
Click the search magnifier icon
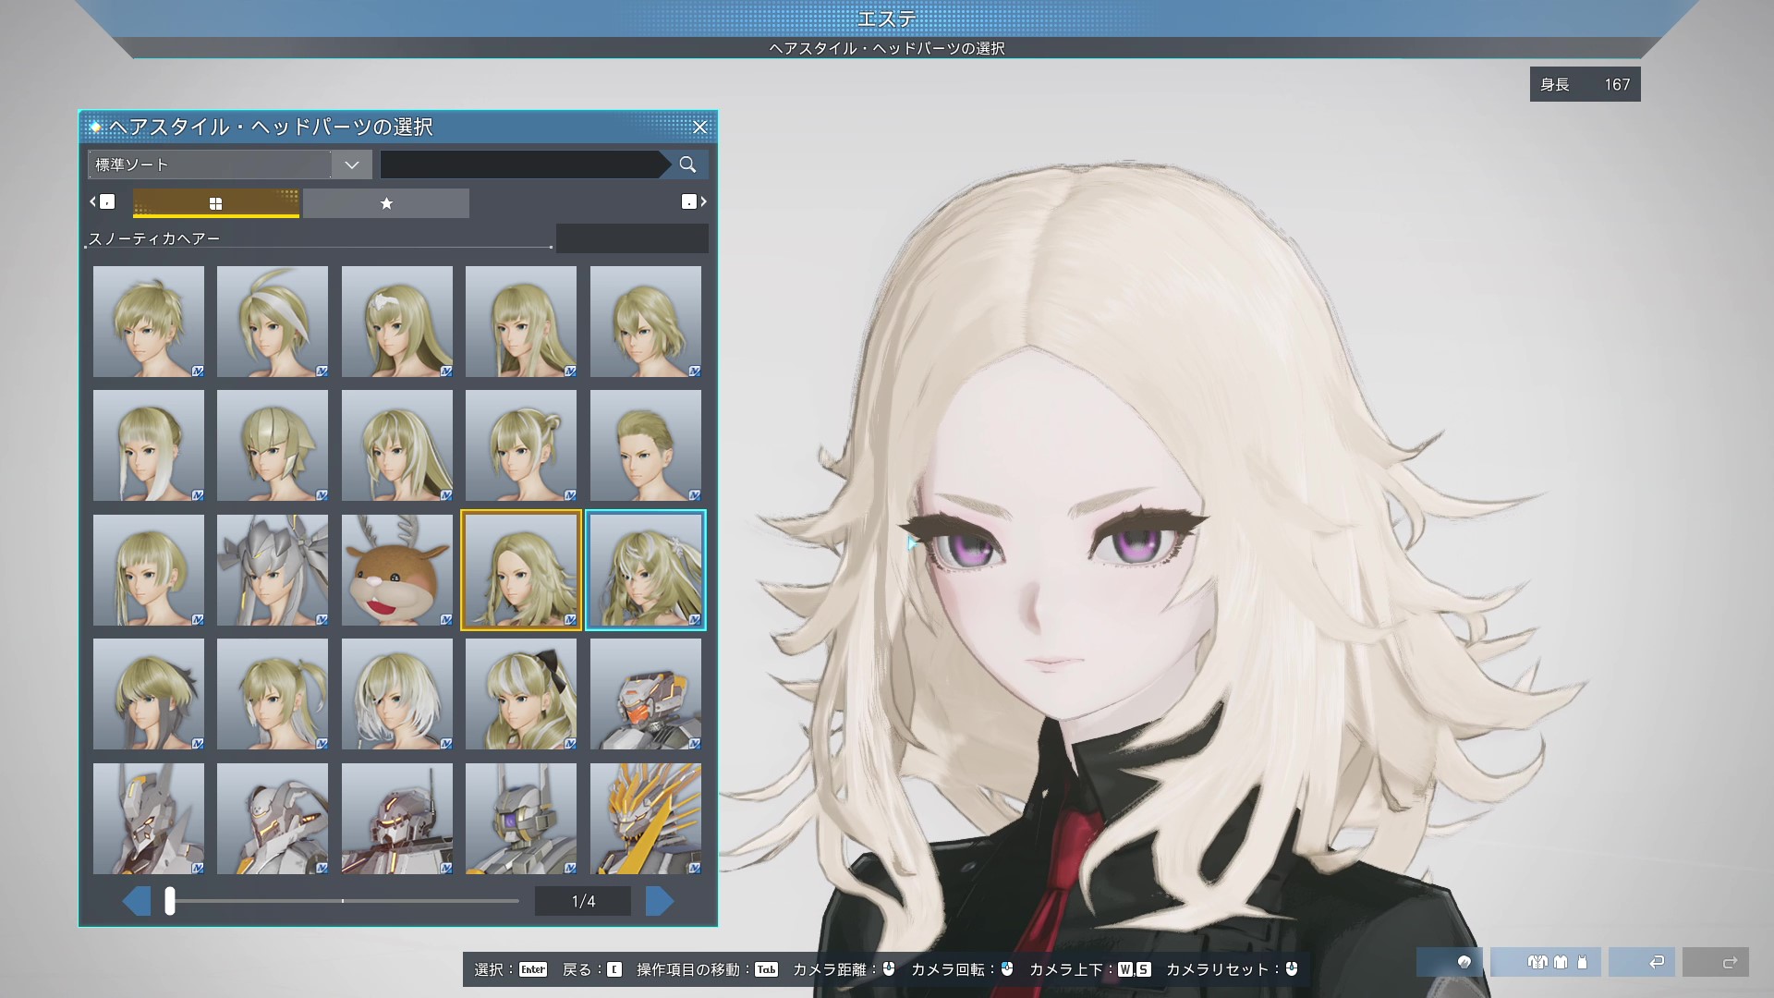point(687,164)
